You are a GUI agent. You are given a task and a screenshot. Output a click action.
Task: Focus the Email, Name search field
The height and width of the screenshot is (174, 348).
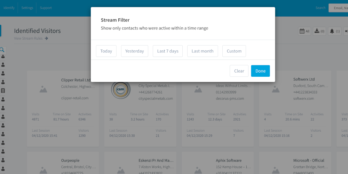(x=338, y=8)
